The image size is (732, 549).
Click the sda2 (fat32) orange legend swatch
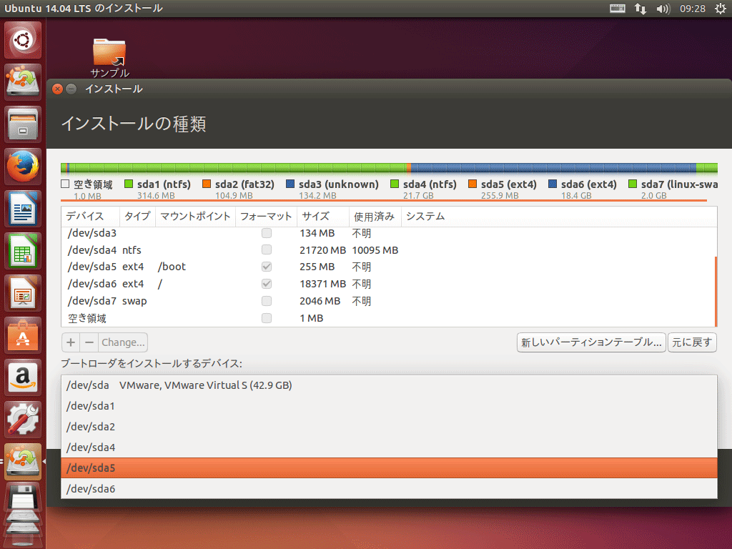coord(207,184)
